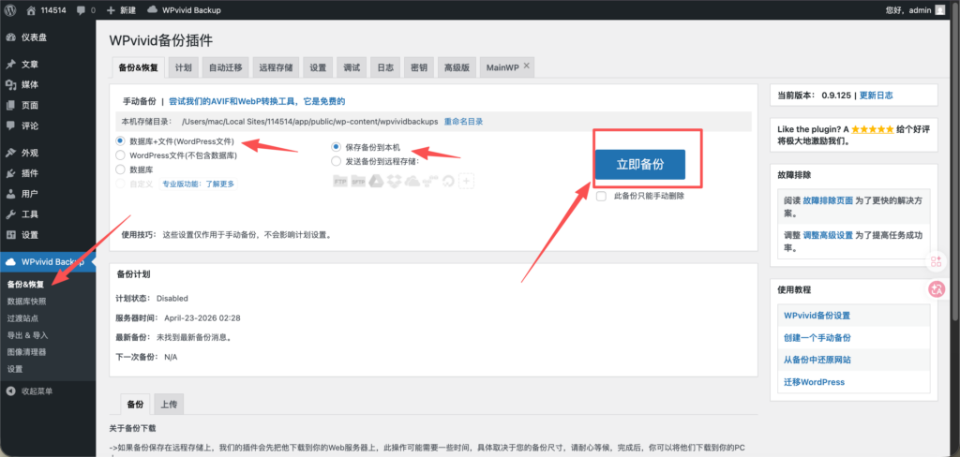
Task: Select 数据库+文件(WordPress文件) radio option
Action: [x=121, y=140]
